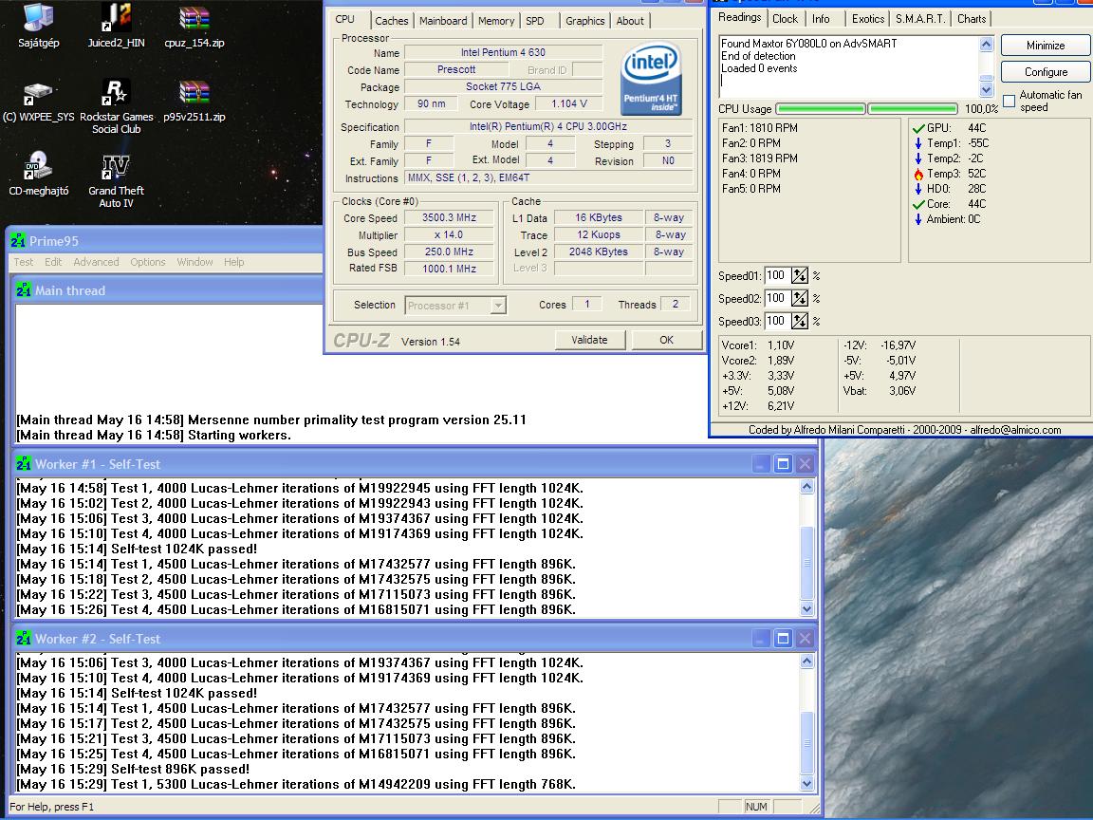Click the Prime95 title bar icon
The image size is (1093, 820).
coord(18,240)
